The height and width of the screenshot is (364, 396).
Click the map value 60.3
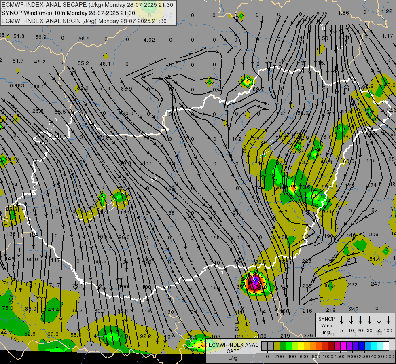coord(53,334)
